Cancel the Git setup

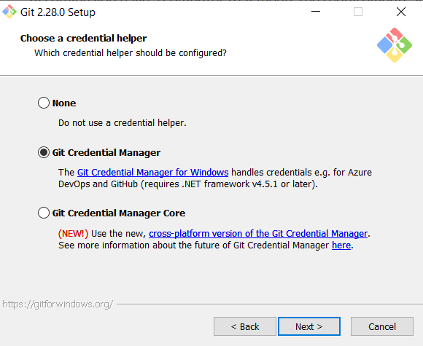382,326
